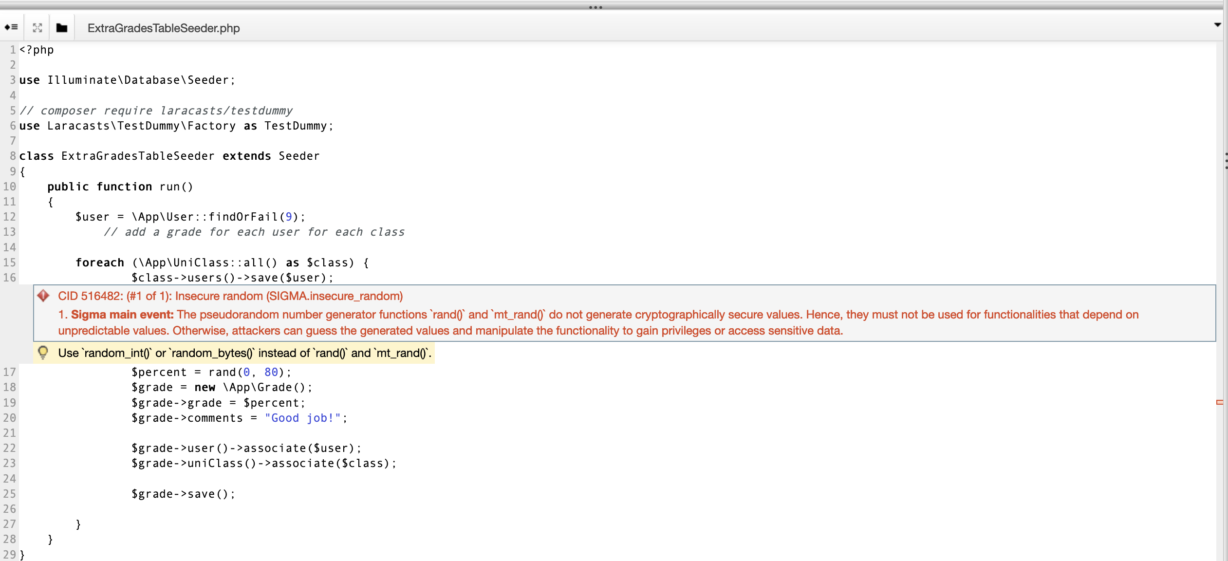The width and height of the screenshot is (1228, 561).
Task: Click the 'add a grade for each user' comment
Action: tap(254, 232)
